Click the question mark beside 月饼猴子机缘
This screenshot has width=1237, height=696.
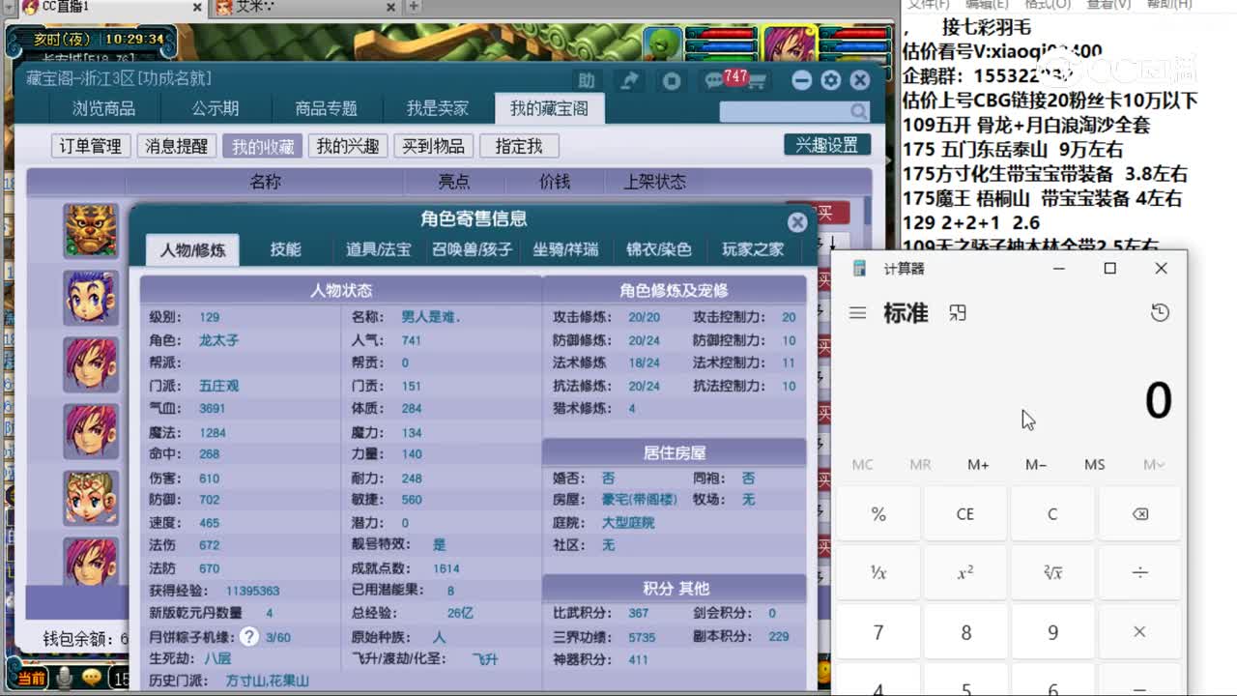pyautogui.click(x=249, y=636)
